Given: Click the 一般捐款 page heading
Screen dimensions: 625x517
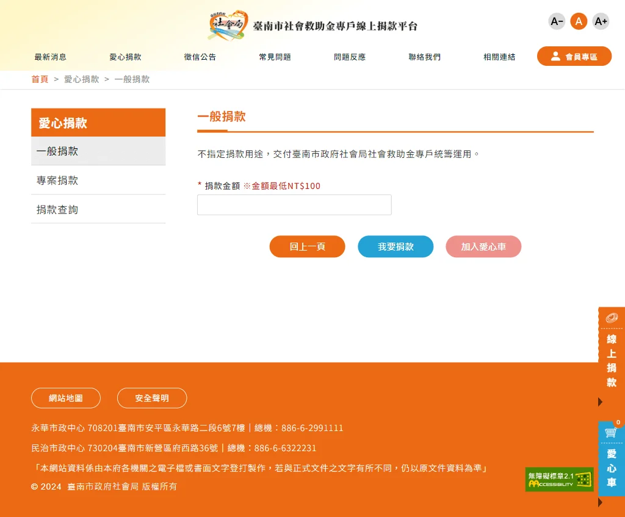Looking at the screenshot, I should pos(222,116).
